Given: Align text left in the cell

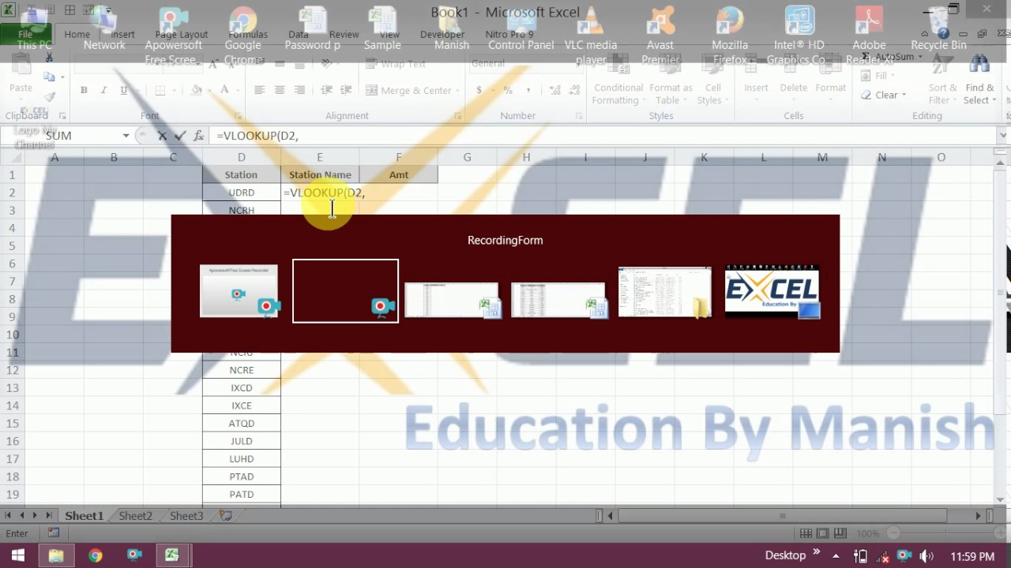Looking at the screenshot, I should point(259,91).
